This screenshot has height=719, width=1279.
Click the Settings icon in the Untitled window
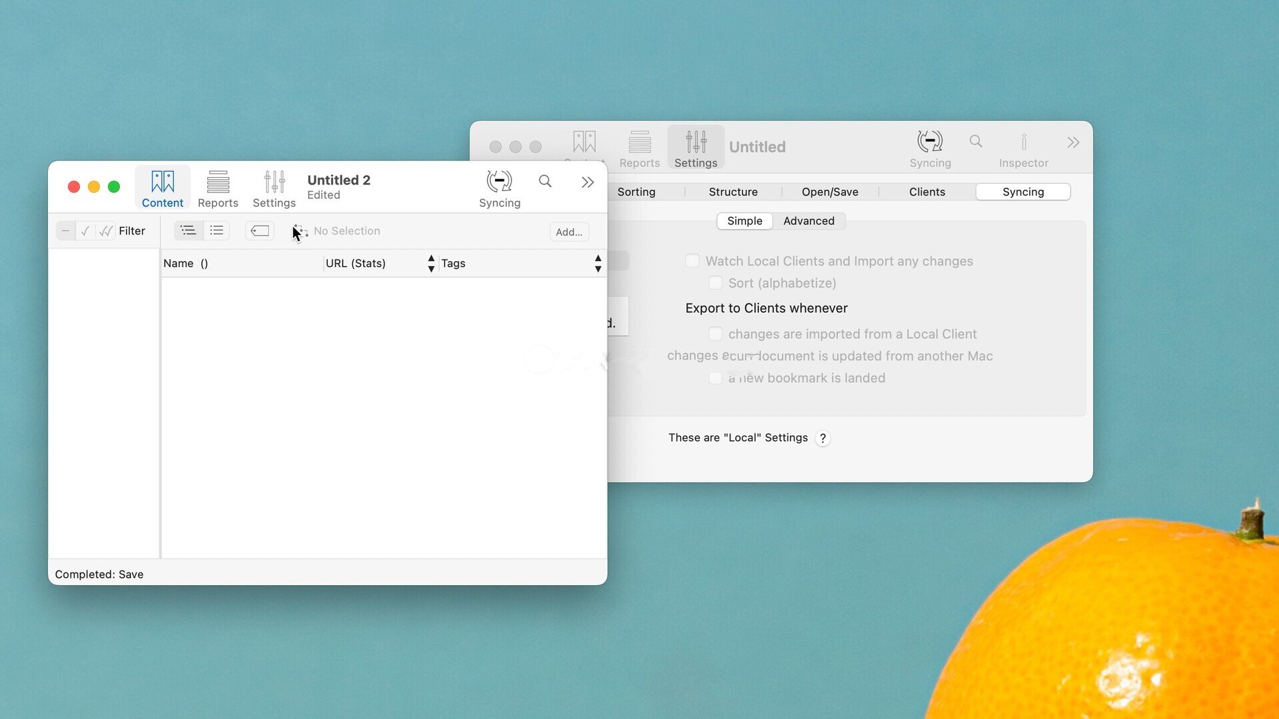click(695, 148)
